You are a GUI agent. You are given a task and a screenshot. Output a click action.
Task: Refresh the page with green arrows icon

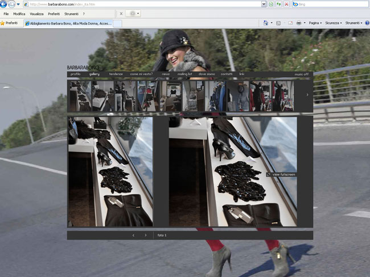[279, 4]
